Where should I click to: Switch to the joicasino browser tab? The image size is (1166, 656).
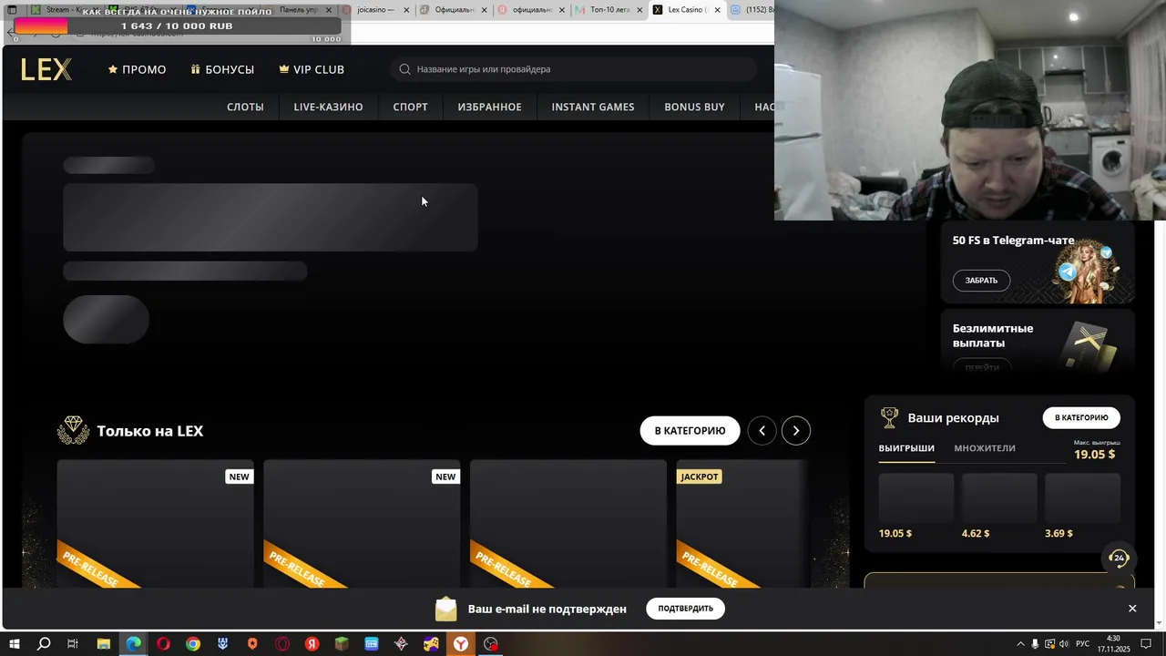click(x=376, y=10)
